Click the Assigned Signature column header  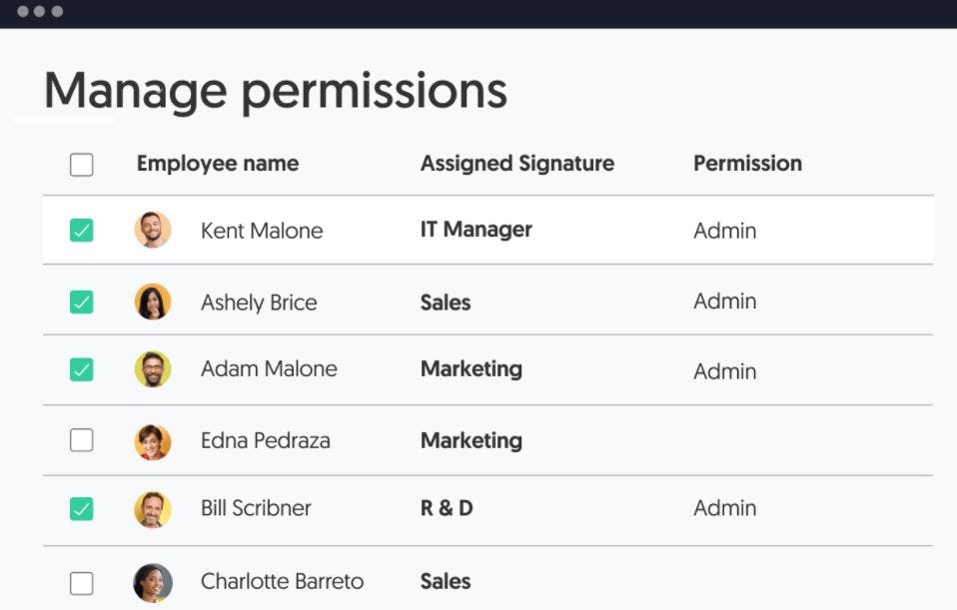pos(516,164)
